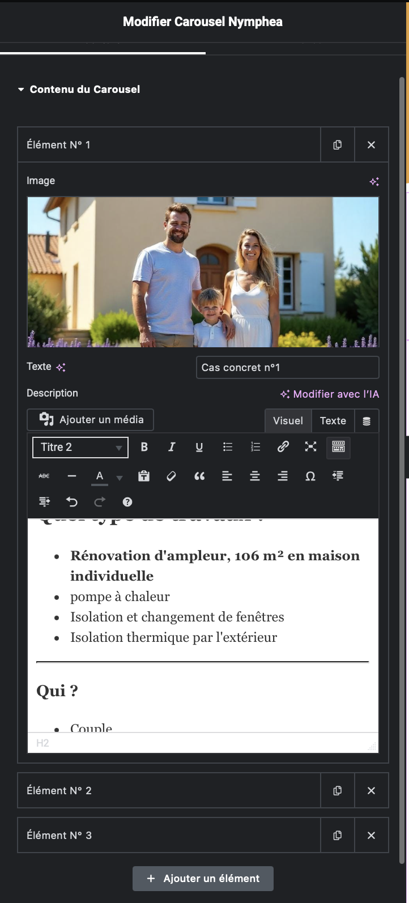This screenshot has height=903, width=409.
Task: Click text pompe à chaleur
Action: coord(120,597)
